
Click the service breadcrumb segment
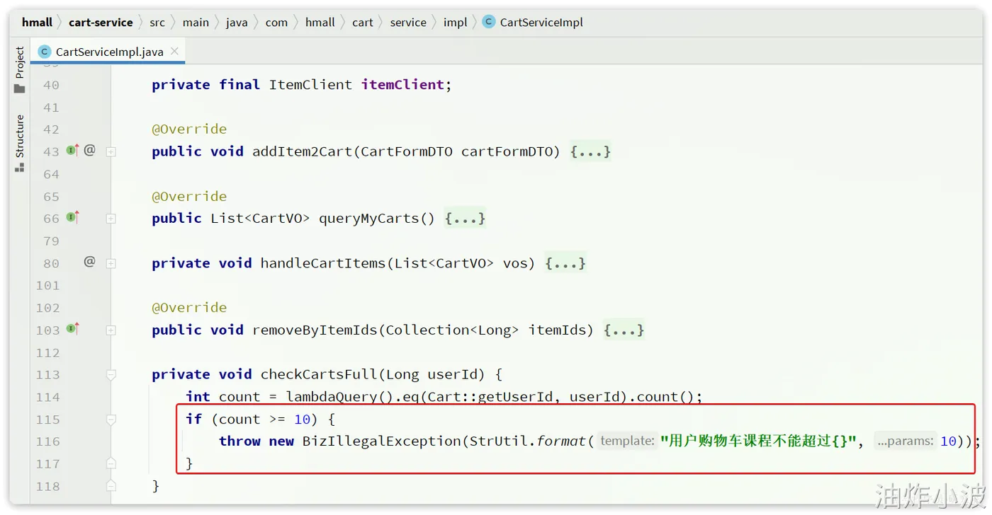pos(408,22)
